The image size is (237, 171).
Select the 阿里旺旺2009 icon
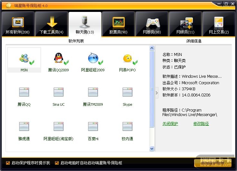[93, 58]
